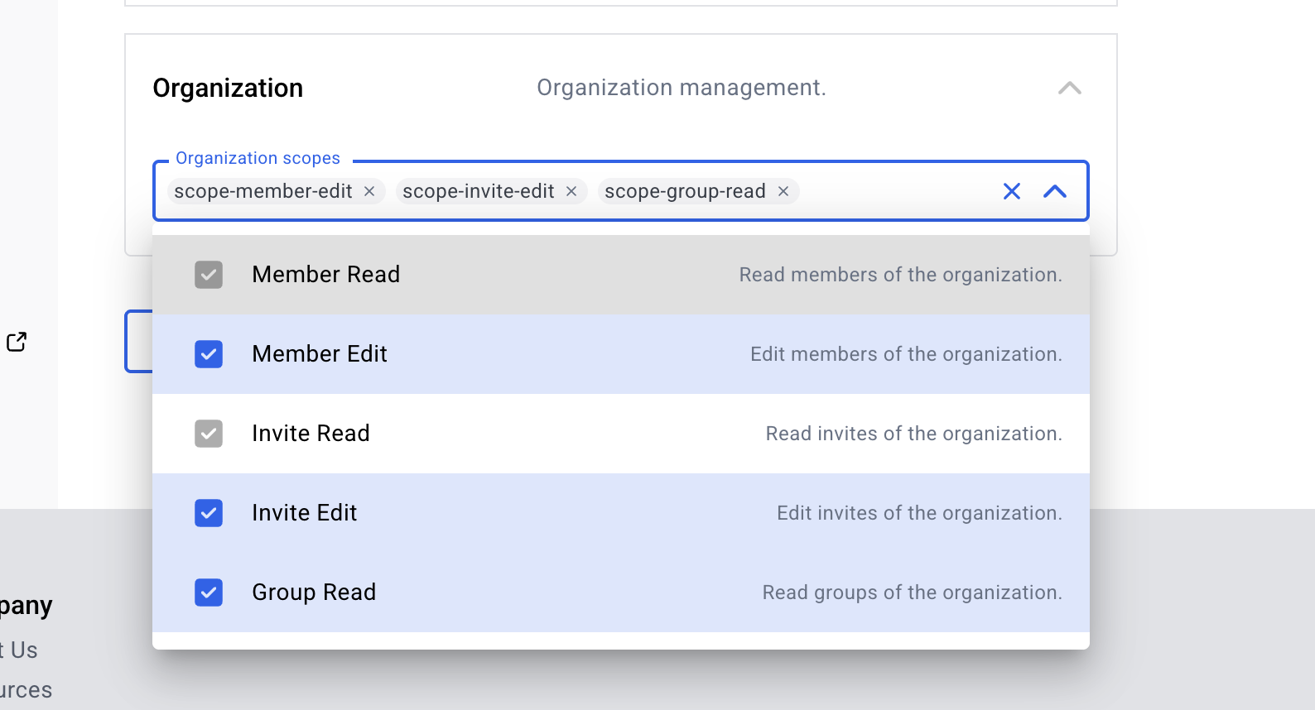Select the Member Read option label
1315x710 pixels.
(x=325, y=275)
